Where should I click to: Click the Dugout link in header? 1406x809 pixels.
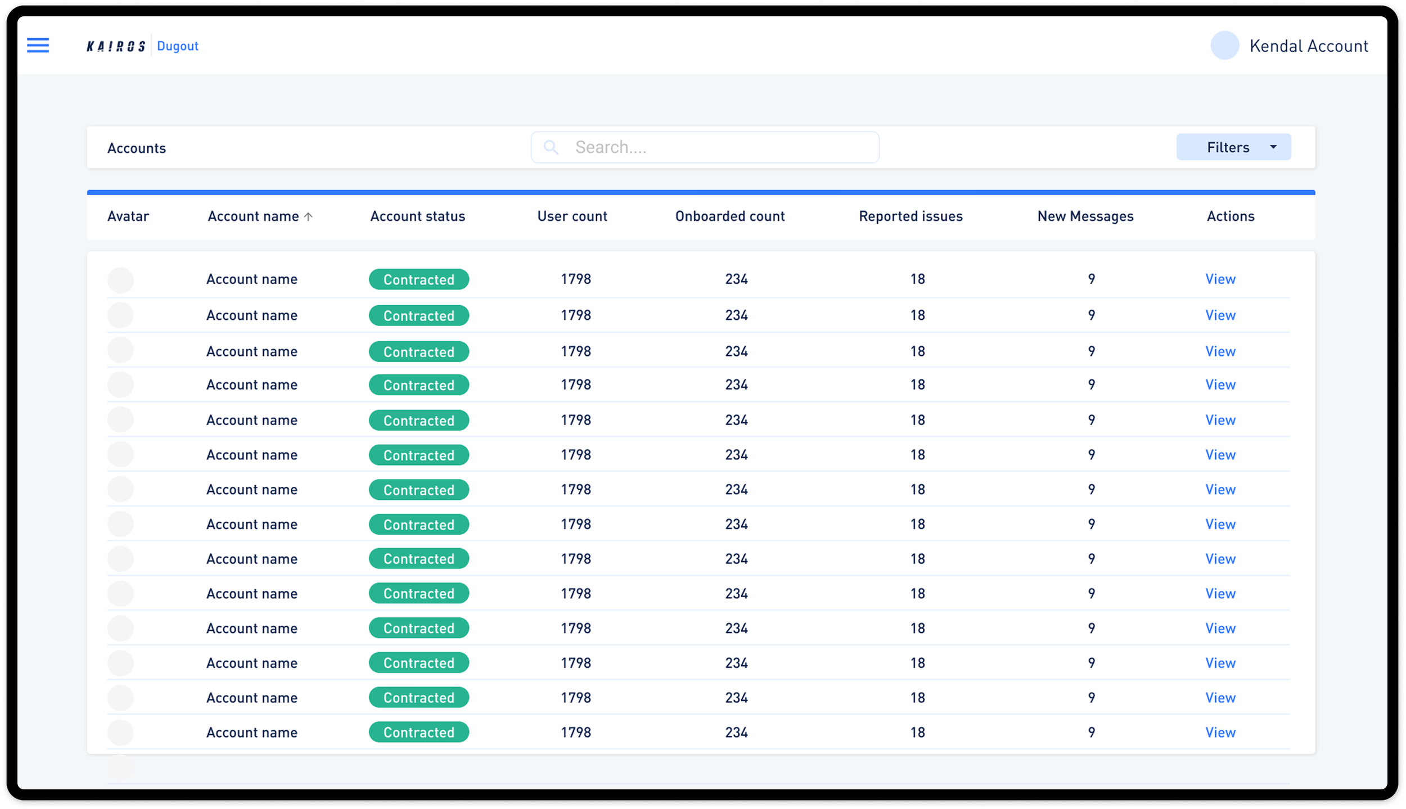click(178, 46)
